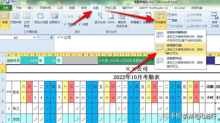Click the Name Box showing A2

point(16,38)
